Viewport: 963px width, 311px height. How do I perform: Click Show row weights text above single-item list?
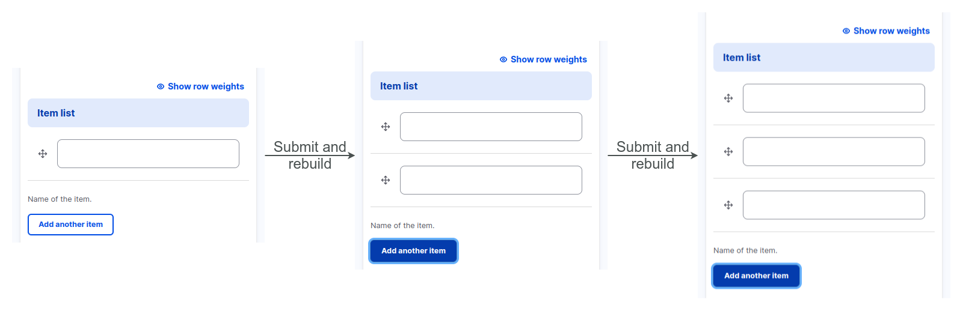click(x=206, y=86)
